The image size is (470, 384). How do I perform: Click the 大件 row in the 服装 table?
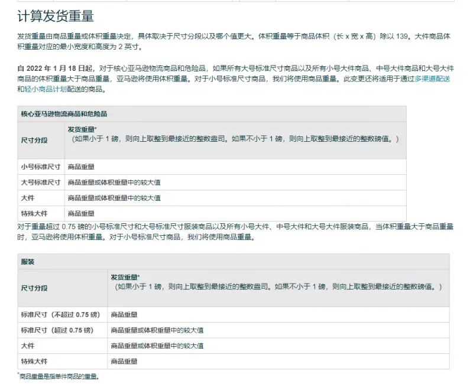[x=234, y=346]
